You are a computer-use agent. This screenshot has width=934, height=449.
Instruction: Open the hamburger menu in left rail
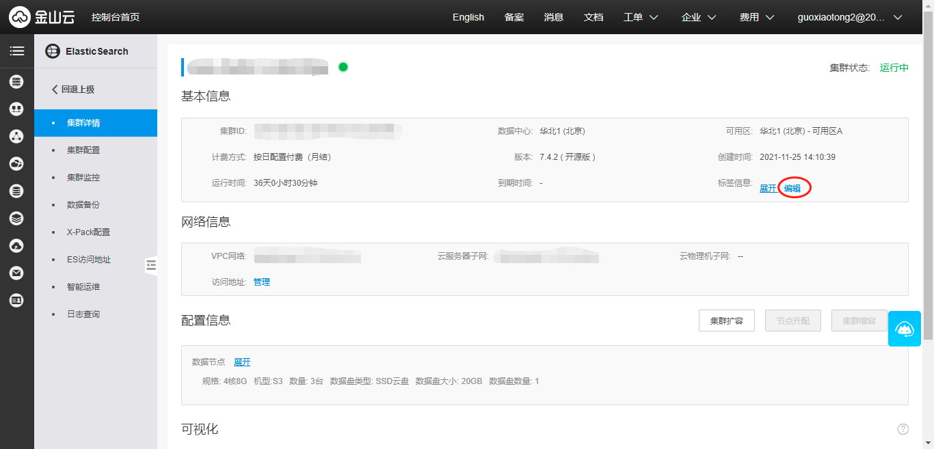(16, 51)
